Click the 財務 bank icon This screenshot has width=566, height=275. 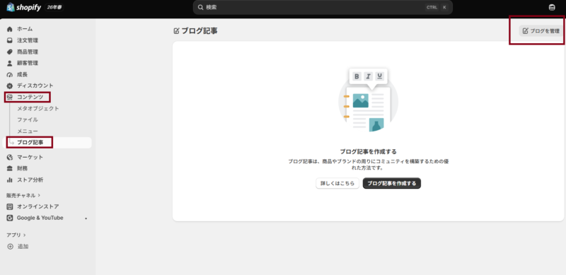pyautogui.click(x=10, y=168)
